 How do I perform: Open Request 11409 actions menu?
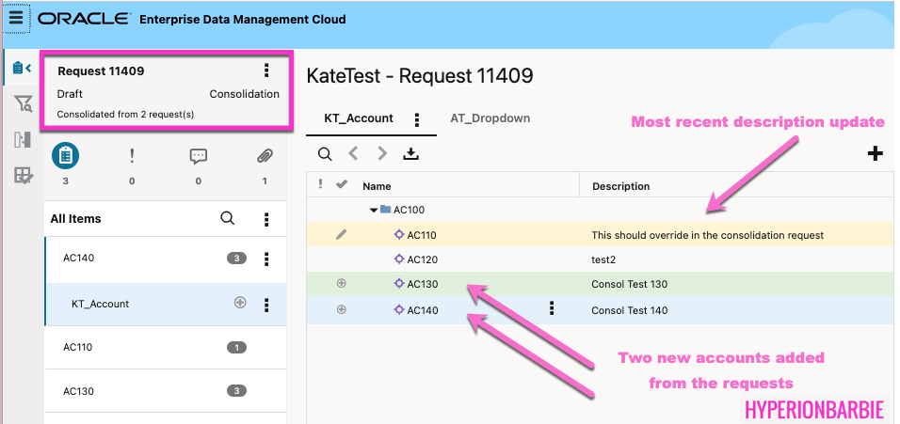(x=266, y=71)
